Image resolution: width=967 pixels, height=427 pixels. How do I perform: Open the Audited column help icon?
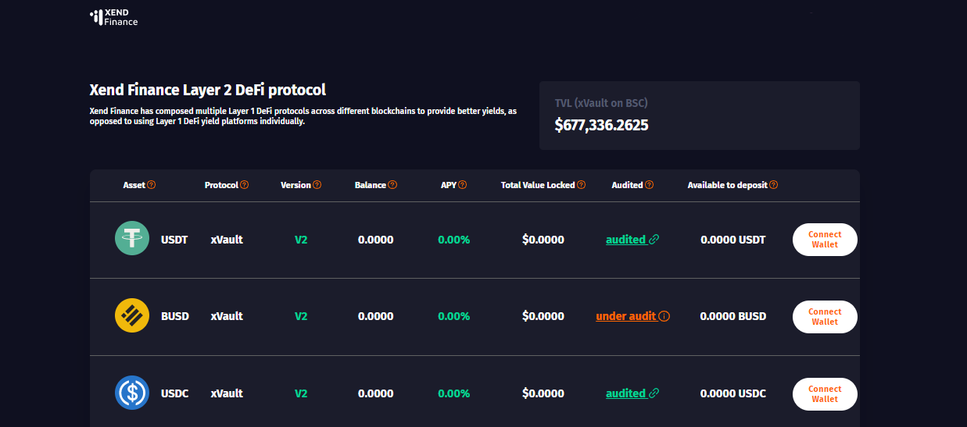(650, 185)
